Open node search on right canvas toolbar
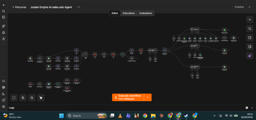The width and height of the screenshot is (256, 120). click(x=250, y=29)
